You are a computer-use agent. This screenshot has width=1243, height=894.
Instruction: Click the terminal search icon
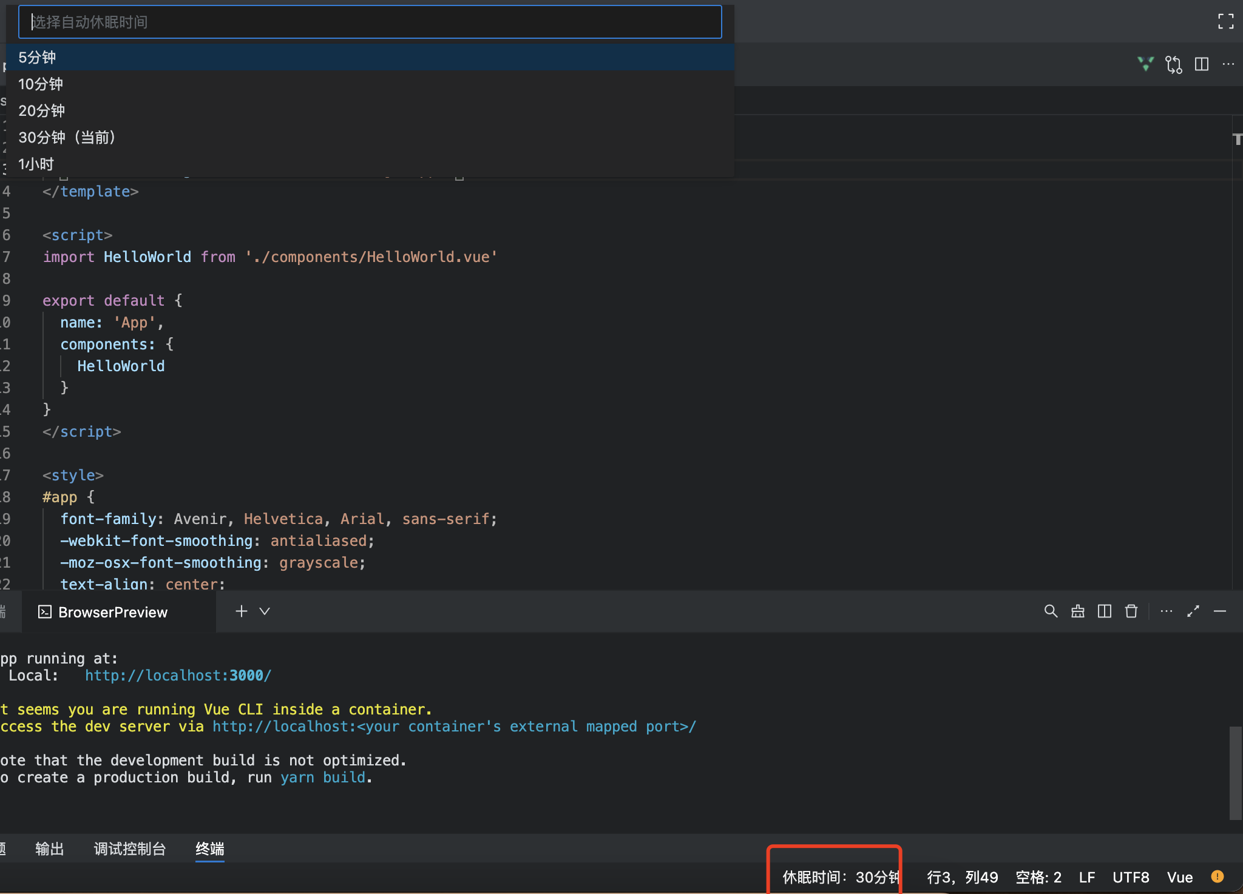click(1051, 611)
